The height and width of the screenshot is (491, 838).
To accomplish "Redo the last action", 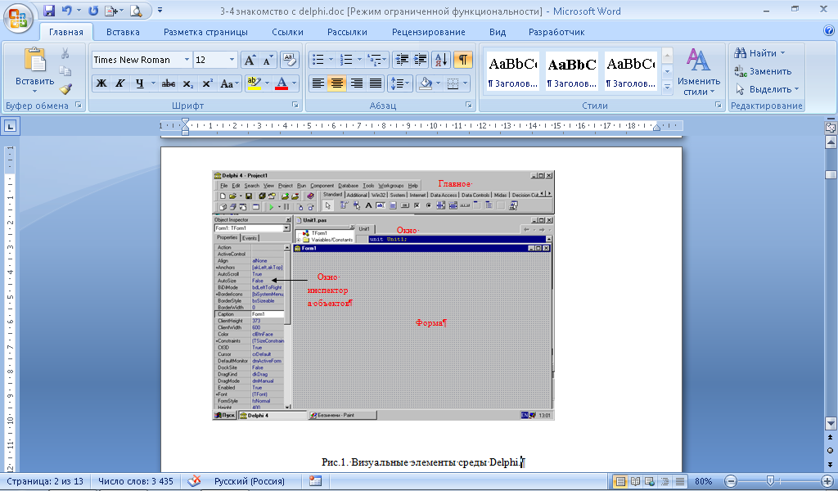I will tap(93, 10).
